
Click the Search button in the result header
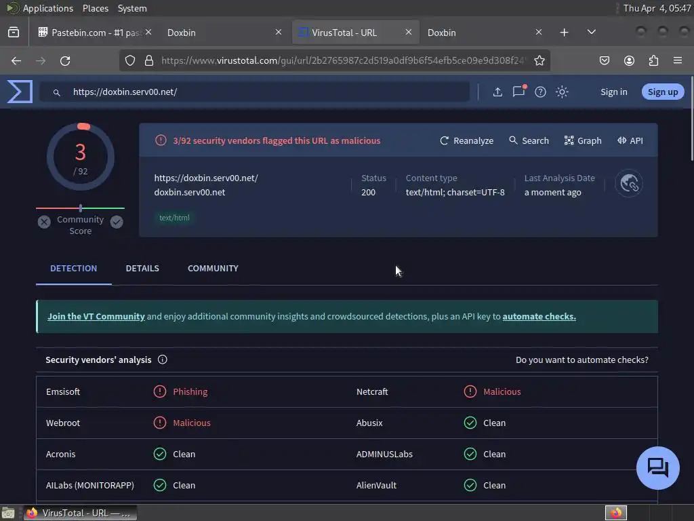pyautogui.click(x=529, y=140)
